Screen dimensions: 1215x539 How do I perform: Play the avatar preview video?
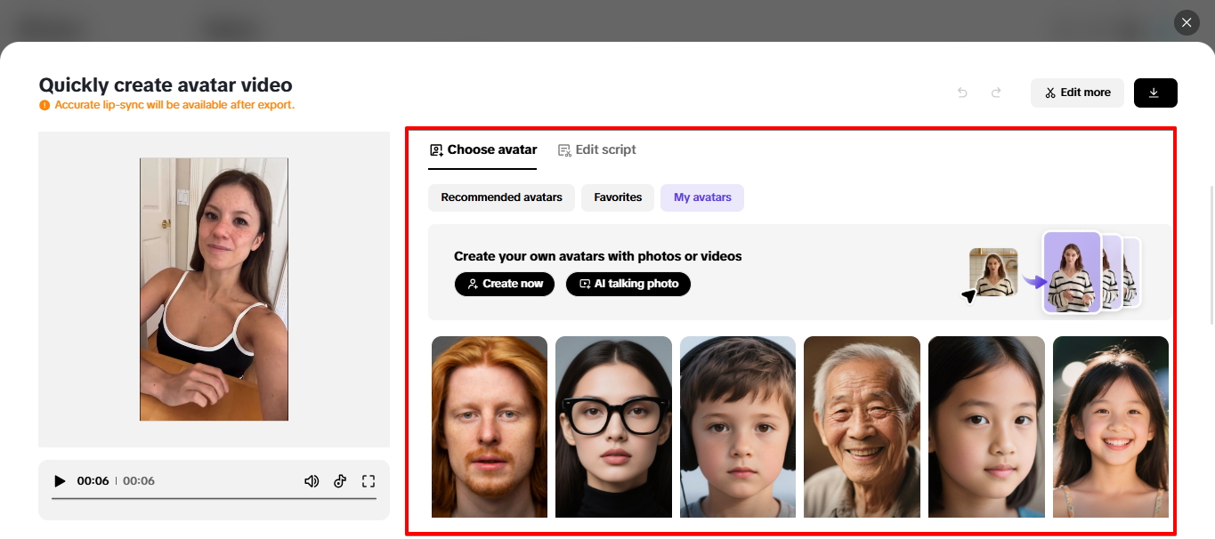[x=59, y=480]
